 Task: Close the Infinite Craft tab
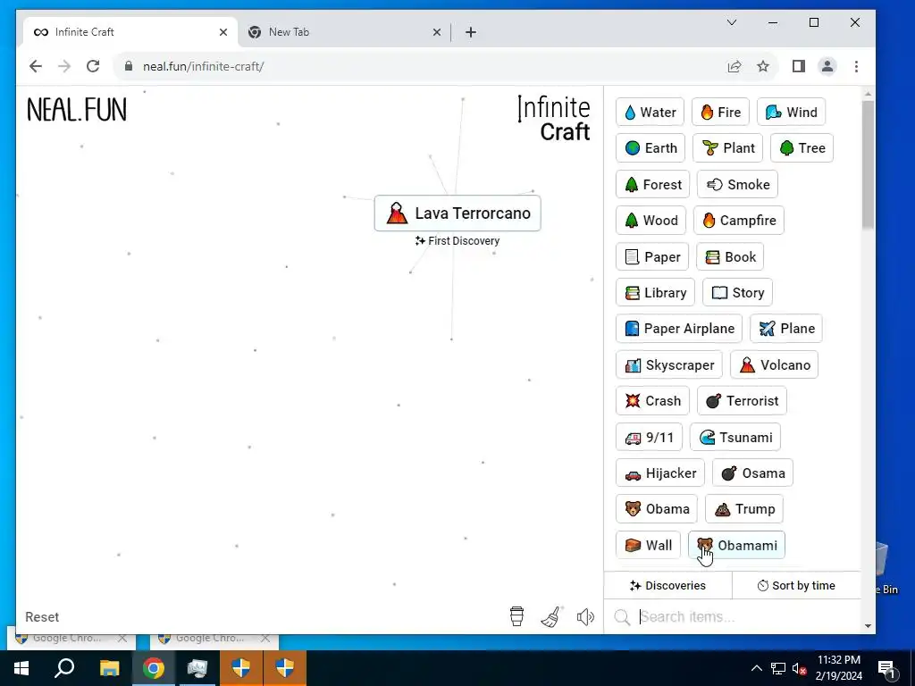point(222,32)
